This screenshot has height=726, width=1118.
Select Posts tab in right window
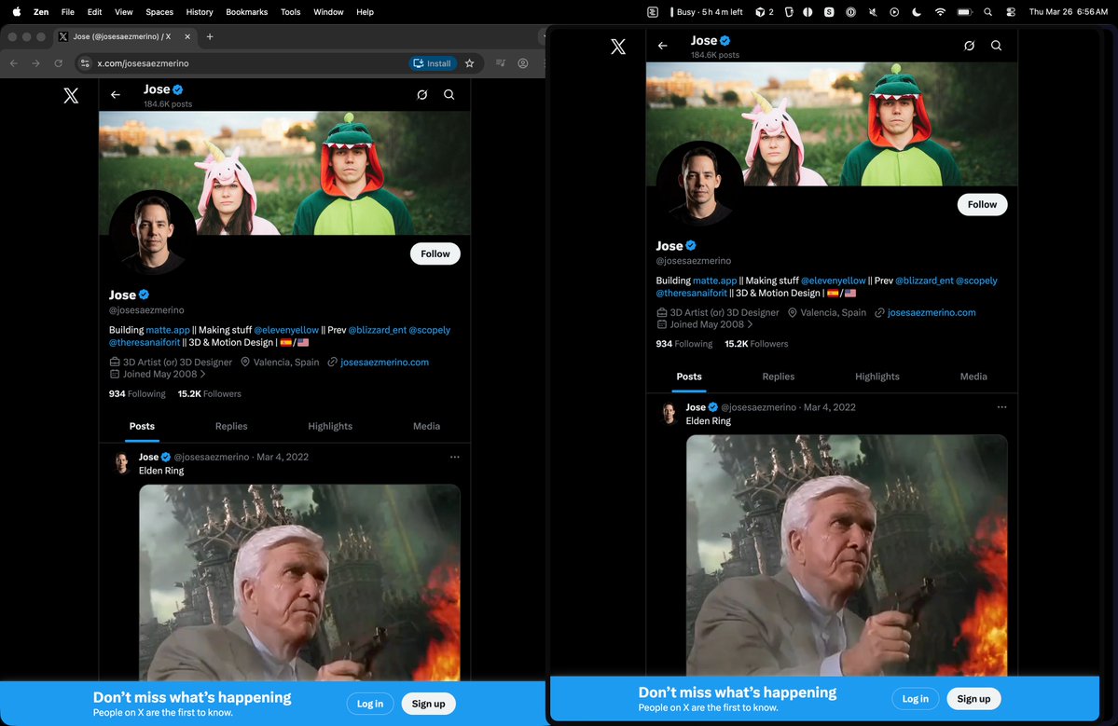689,377
